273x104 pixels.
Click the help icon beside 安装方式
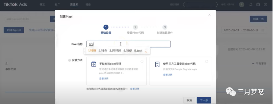coord(70,60)
